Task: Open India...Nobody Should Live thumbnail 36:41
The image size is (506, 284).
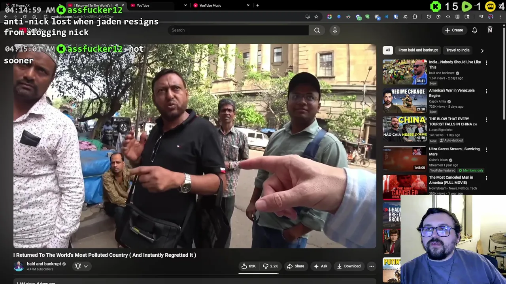Action: click(404, 72)
